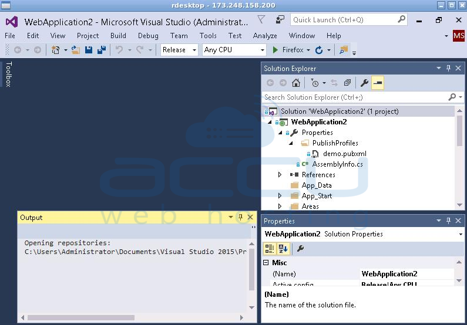Open Property Pages wrench icon in Properties
This screenshot has width=467, height=325.
pyautogui.click(x=301, y=248)
